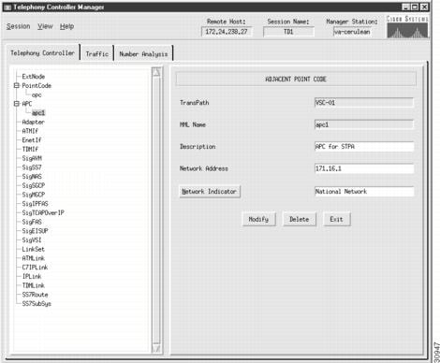Select the SigVSI tree item

click(32, 240)
